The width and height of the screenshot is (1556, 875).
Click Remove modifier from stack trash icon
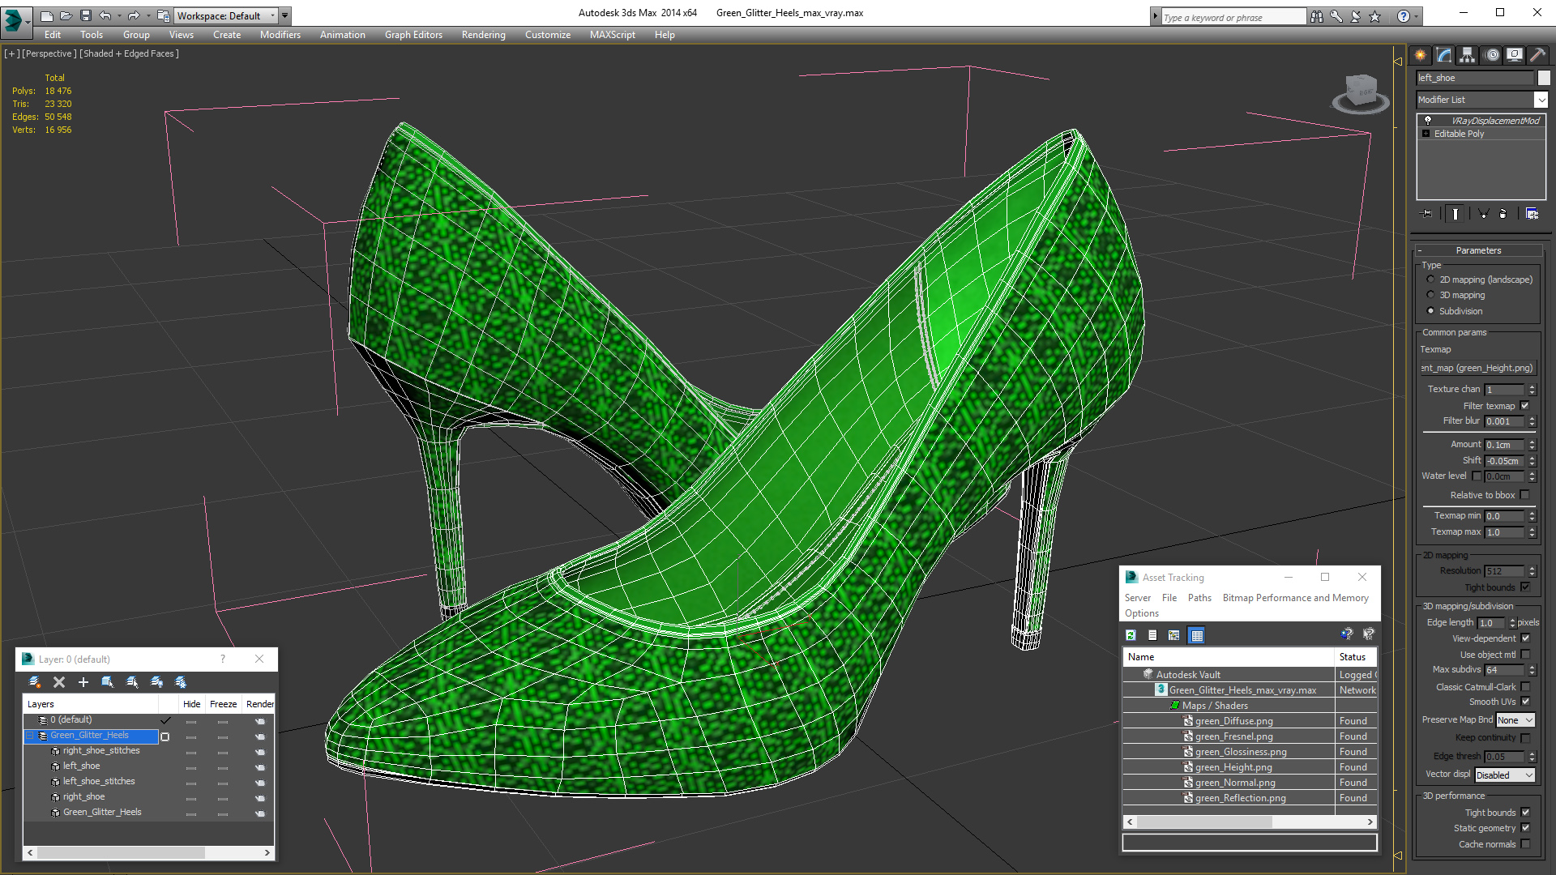[1503, 214]
